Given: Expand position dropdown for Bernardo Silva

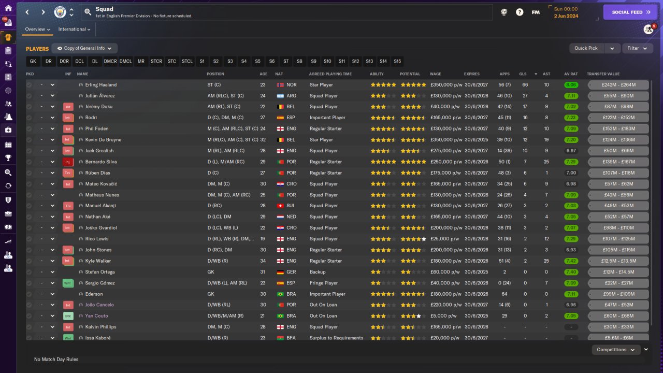Looking at the screenshot, I should click(x=52, y=162).
